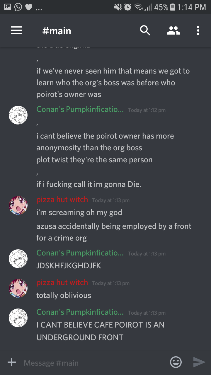Image resolution: width=211 pixels, height=375 pixels.
Task: Tap the WhatsApp notification icon in status bar
Action: (18, 7)
